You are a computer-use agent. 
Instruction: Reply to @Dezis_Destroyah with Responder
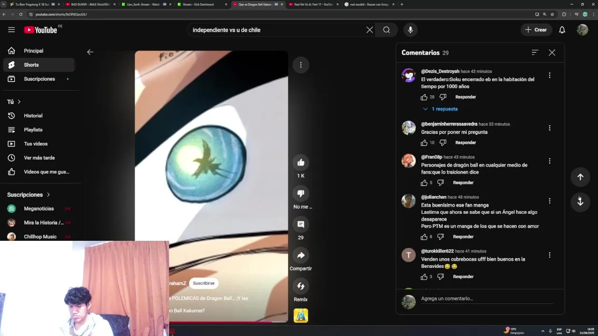[x=465, y=97]
